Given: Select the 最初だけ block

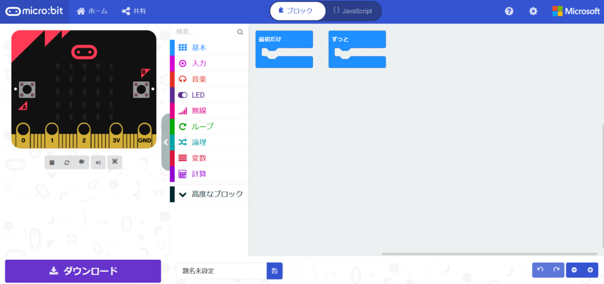Looking at the screenshot, I should [284, 39].
